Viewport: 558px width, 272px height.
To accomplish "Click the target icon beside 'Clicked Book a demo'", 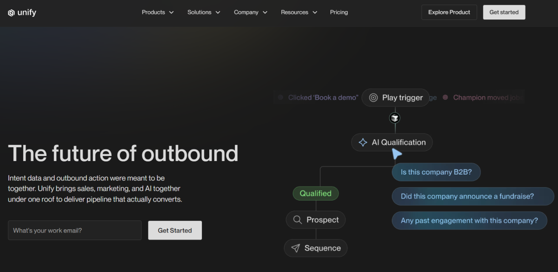I will pos(280,97).
